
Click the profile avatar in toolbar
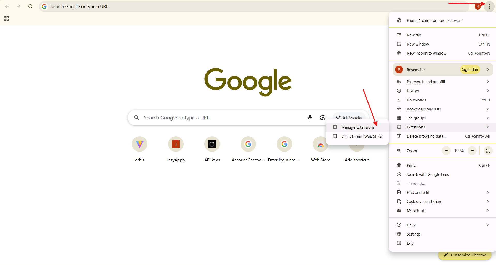click(478, 6)
